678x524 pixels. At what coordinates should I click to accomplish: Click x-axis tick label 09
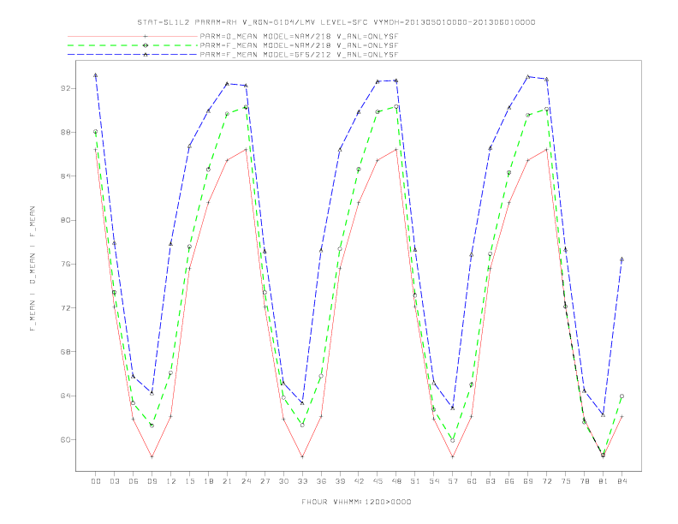[152, 481]
